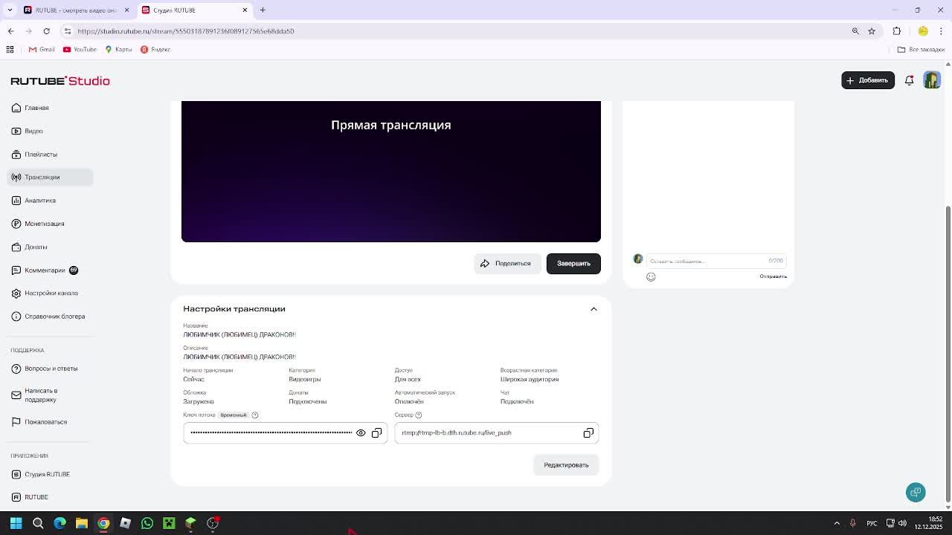
Task: Open Windows taskbar search
Action: point(38,523)
